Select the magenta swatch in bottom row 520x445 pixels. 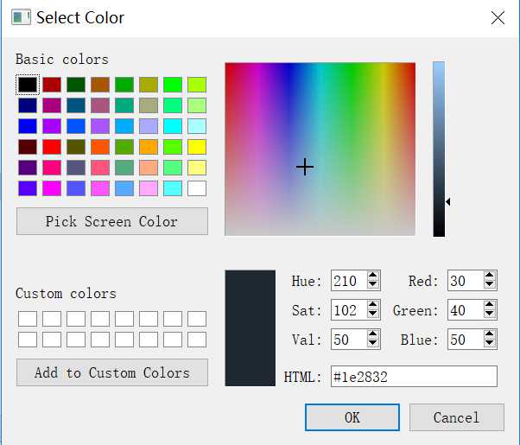pyautogui.click(x=52, y=188)
